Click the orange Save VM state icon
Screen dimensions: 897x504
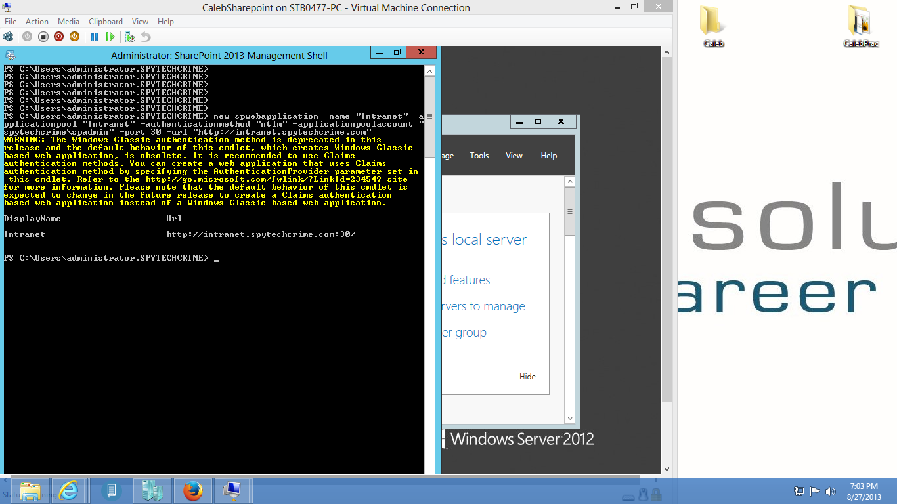74,37
